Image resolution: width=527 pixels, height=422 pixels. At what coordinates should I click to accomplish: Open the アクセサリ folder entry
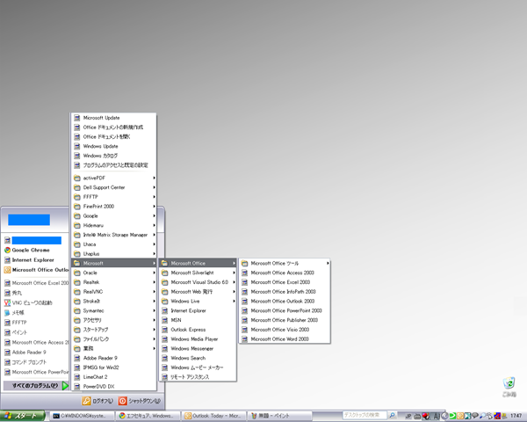point(114,320)
